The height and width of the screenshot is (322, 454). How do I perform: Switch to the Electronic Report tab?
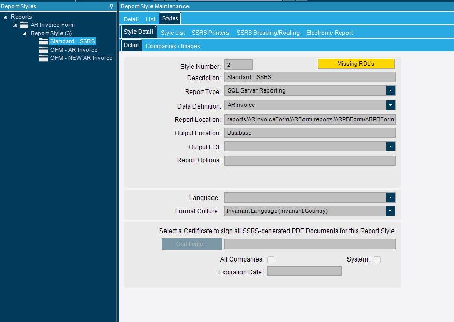(329, 33)
